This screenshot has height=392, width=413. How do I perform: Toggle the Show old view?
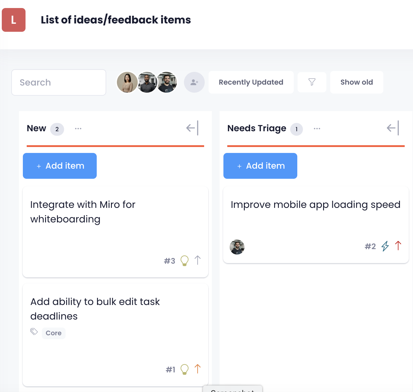click(357, 82)
